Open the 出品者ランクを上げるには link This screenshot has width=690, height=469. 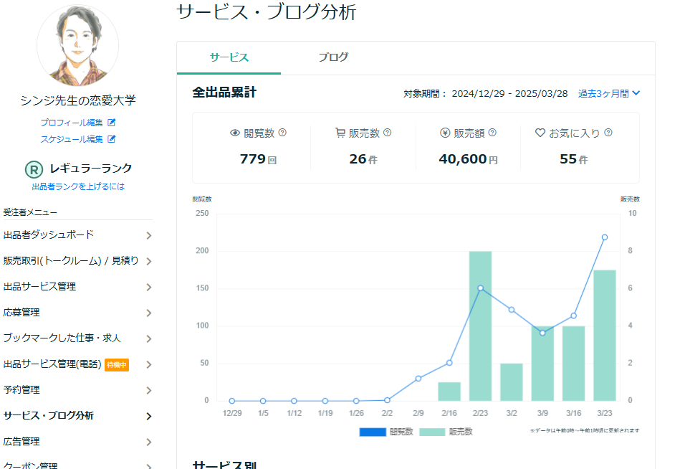[78, 186]
